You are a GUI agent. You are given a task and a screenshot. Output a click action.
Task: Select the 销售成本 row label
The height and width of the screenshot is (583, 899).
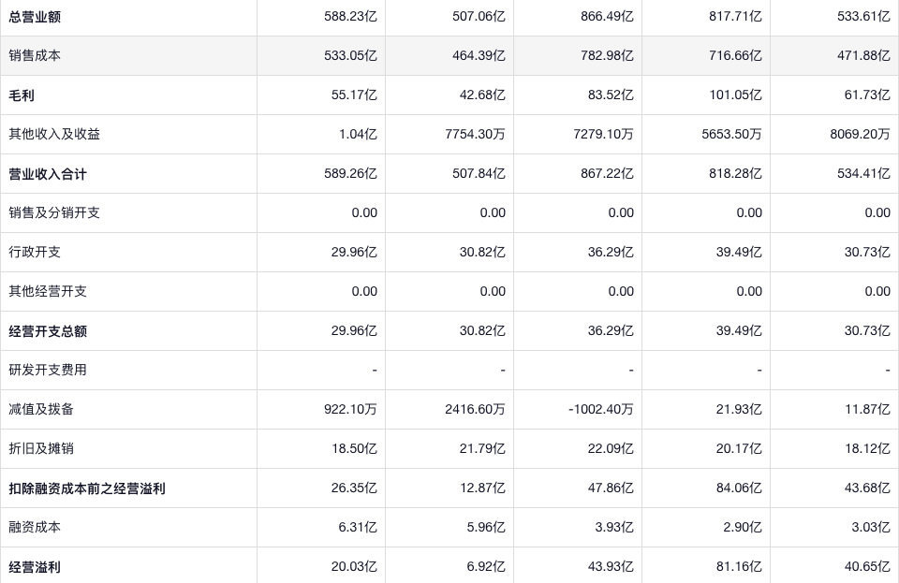point(35,56)
